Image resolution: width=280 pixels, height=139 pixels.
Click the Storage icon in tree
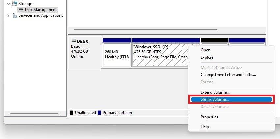(14, 3)
